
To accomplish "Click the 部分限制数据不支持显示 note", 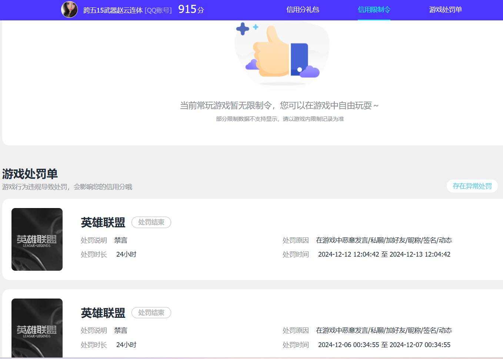I will 280,119.
